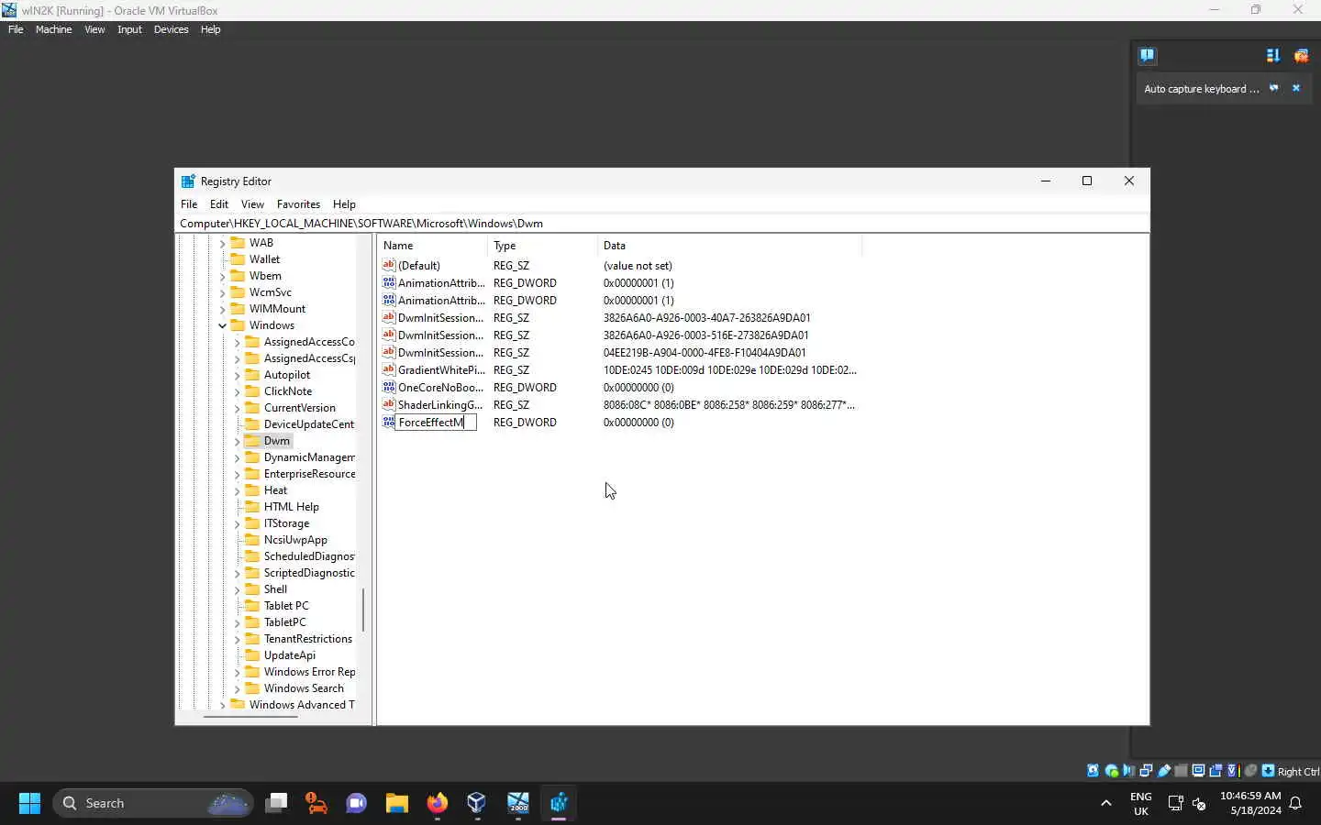Click the registry path address bar
The height and width of the screenshot is (825, 1321).
(x=661, y=223)
